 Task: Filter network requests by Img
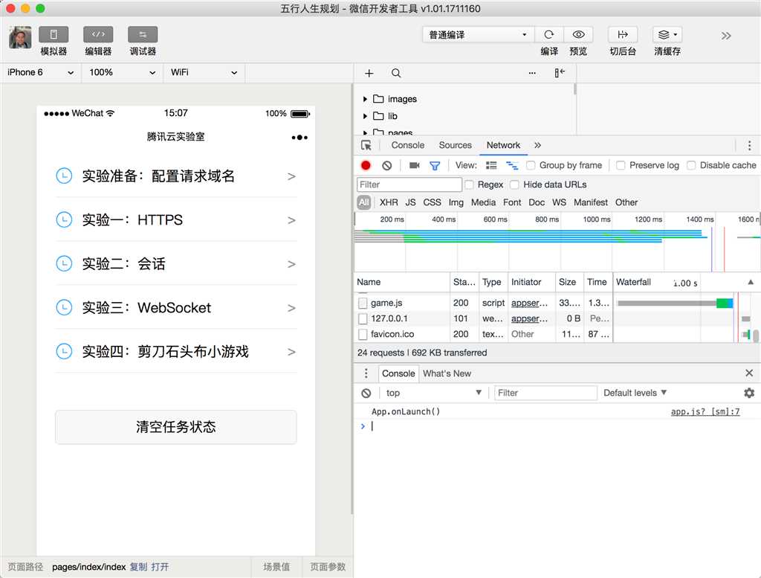tap(456, 202)
